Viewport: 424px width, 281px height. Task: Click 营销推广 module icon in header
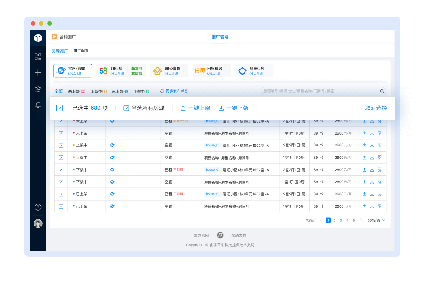[x=55, y=37]
